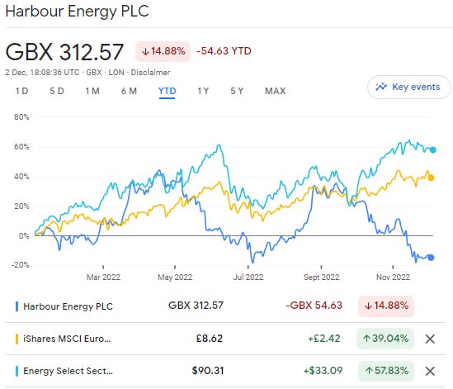Click the May 2022 axis label
Image resolution: width=453 pixels, height=389 pixels.
175,277
